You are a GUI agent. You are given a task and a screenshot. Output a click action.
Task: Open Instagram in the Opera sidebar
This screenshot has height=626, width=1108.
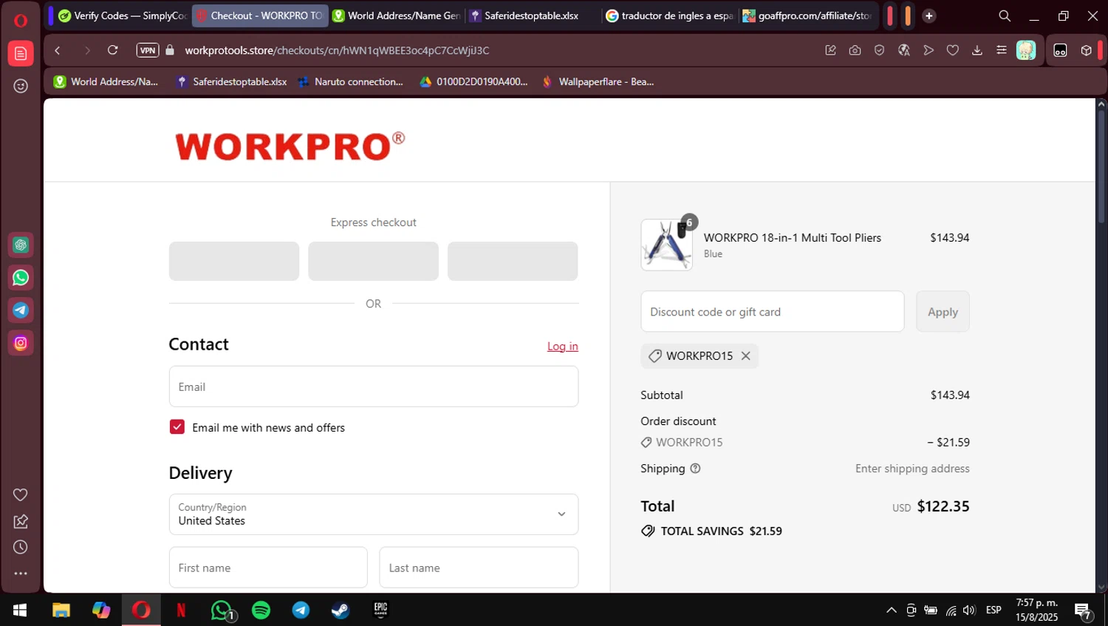(21, 343)
